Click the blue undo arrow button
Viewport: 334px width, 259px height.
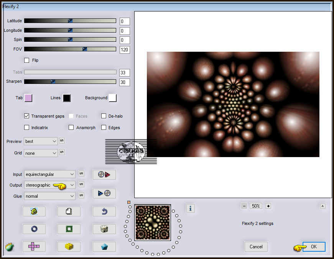coord(104,211)
